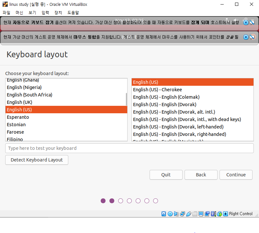
Task: Select the Dvorak, alt. intl. variant
Action: pyautogui.click(x=193, y=112)
